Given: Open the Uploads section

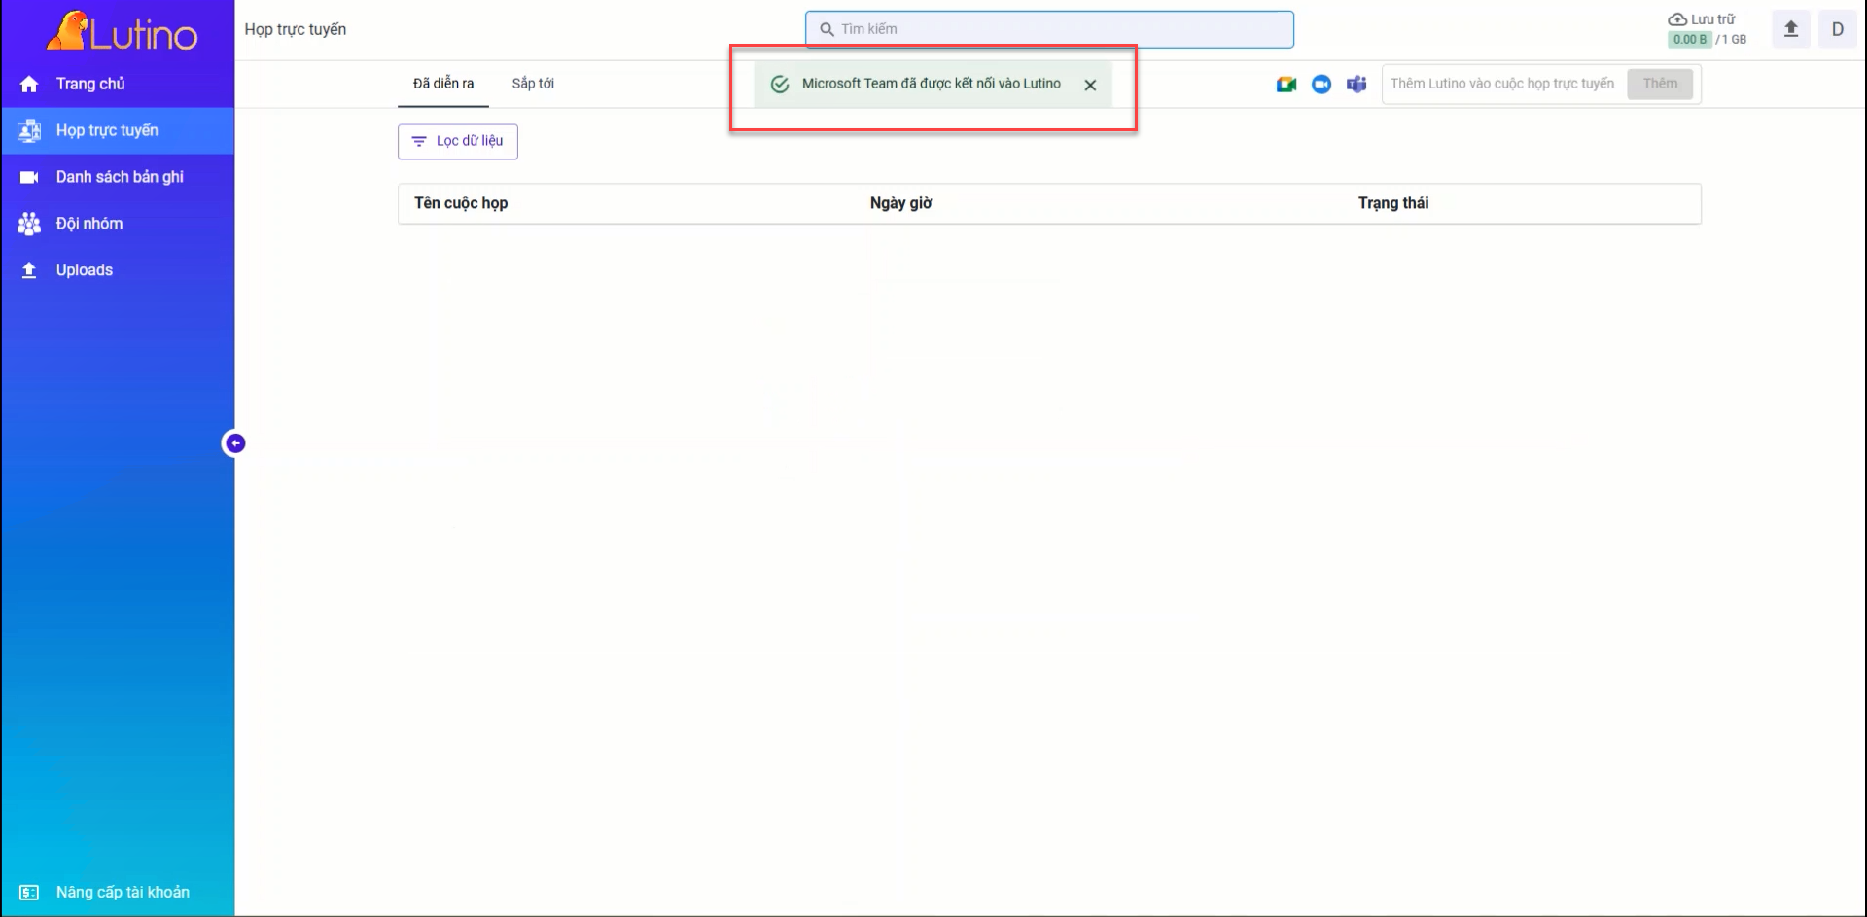Looking at the screenshot, I should [x=117, y=270].
